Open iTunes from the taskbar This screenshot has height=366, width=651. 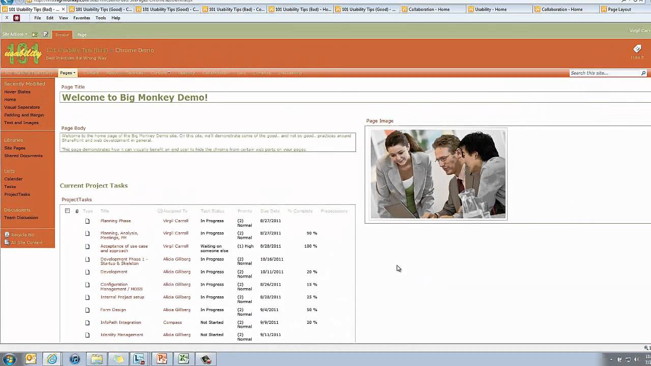[x=75, y=359]
